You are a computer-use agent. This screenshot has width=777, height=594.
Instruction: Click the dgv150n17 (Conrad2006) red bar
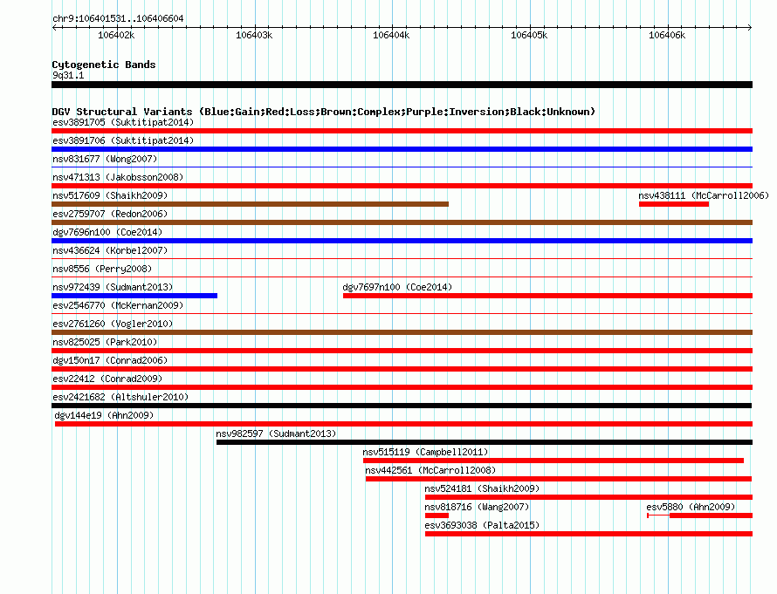(x=402, y=369)
